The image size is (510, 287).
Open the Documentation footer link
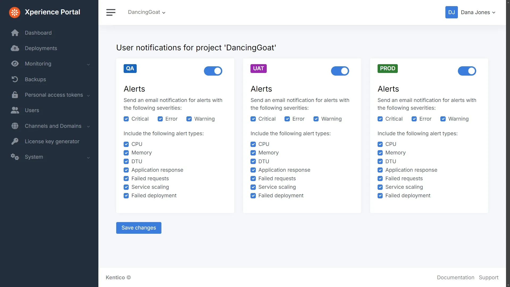pyautogui.click(x=455, y=277)
